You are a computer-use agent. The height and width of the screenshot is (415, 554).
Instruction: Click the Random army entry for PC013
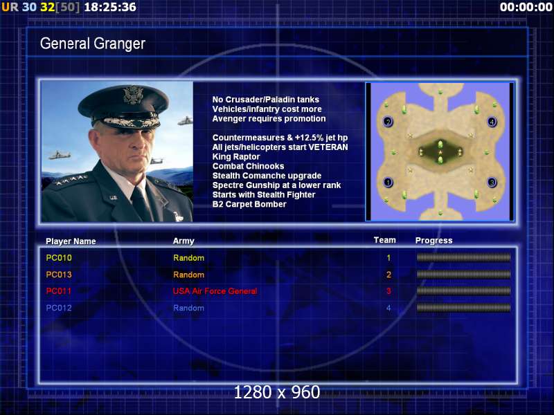tap(188, 275)
